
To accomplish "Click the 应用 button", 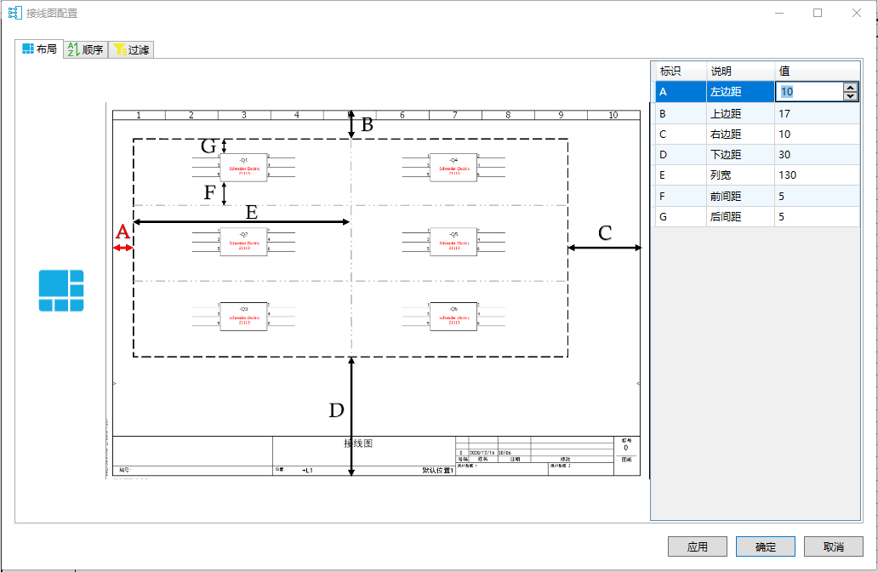I will coord(697,546).
